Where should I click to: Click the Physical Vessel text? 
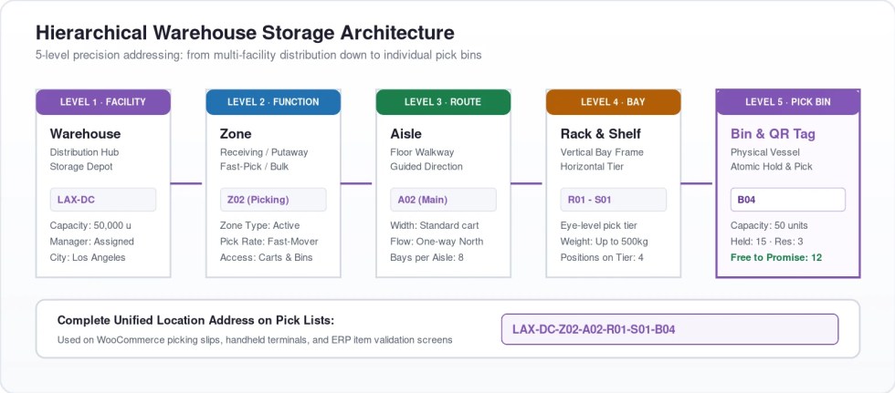(x=765, y=152)
